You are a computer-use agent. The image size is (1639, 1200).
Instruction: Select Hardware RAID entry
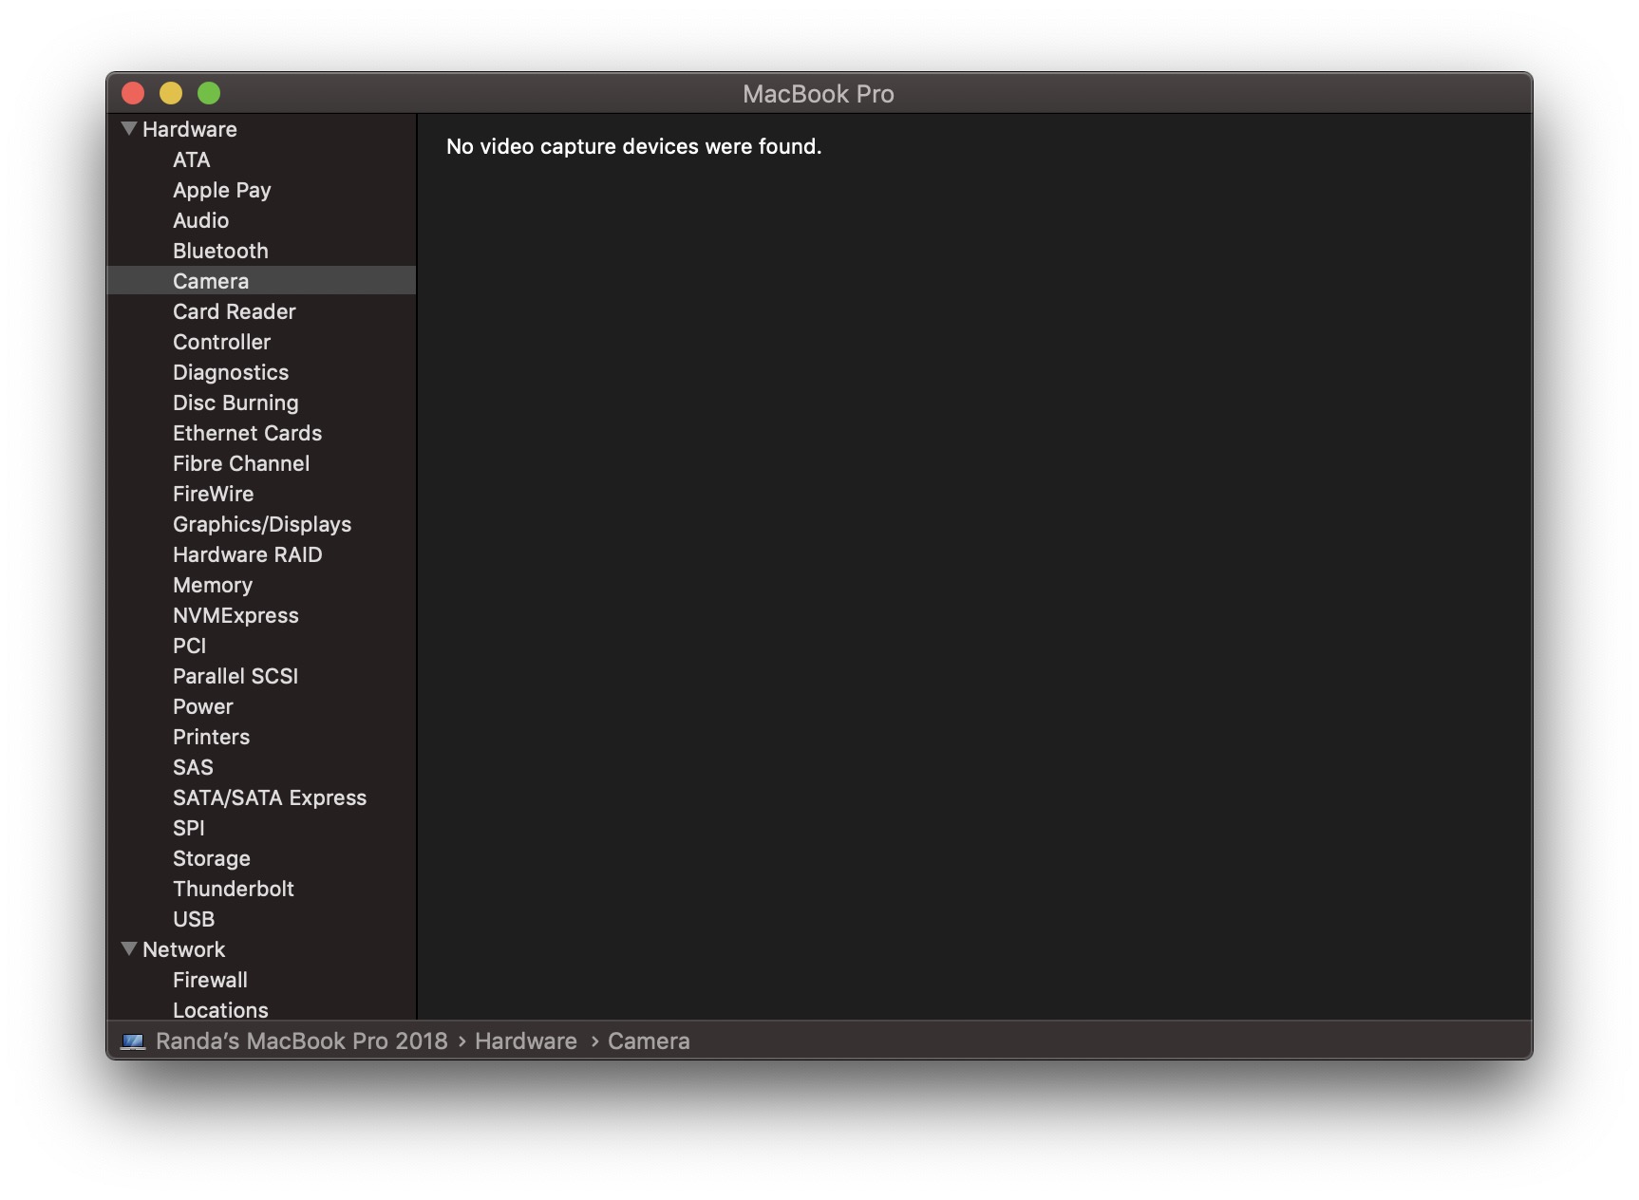click(248, 554)
